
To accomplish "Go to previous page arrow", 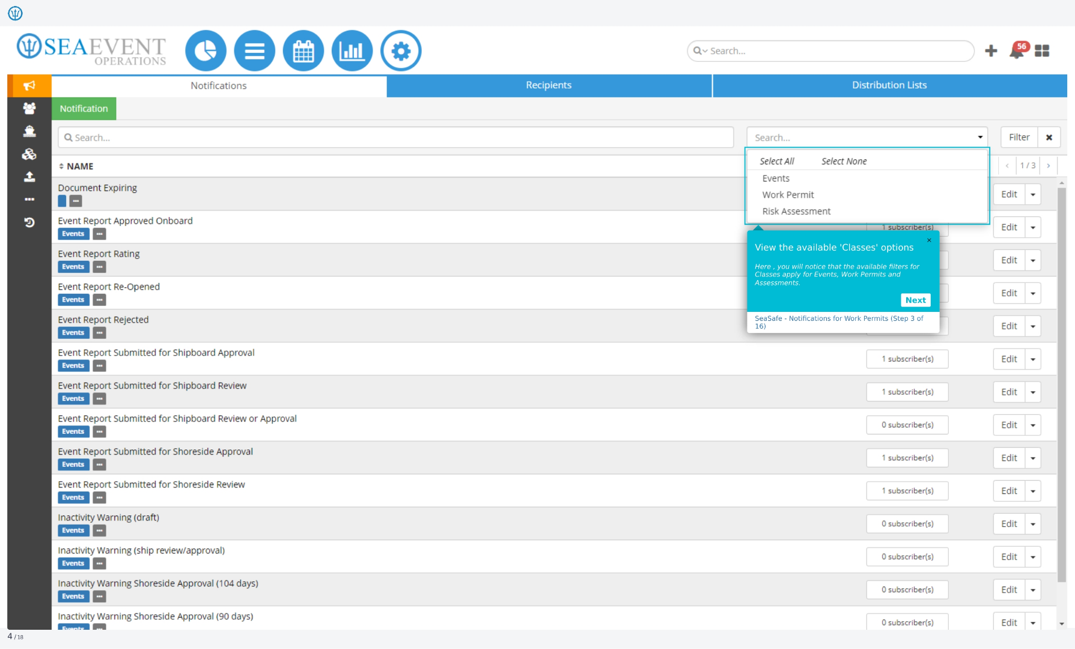I will pyautogui.click(x=1007, y=165).
